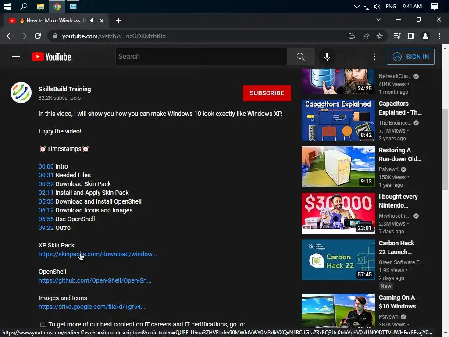This screenshot has height=337, width=449.
Task: Open the Carbon Hack 22 Launch title
Action: coord(396,247)
